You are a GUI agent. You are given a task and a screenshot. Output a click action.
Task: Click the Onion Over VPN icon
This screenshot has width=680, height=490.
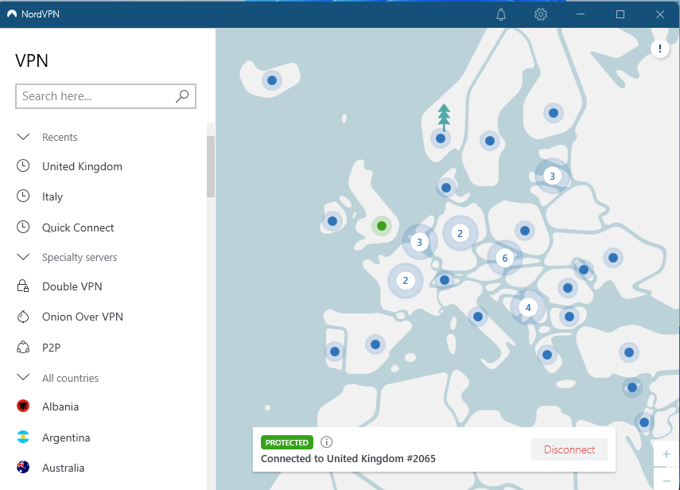[x=23, y=317]
